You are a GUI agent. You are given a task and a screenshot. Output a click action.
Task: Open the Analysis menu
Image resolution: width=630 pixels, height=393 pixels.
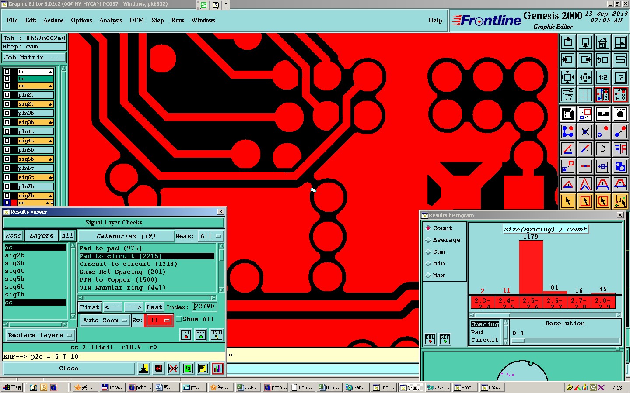111,20
